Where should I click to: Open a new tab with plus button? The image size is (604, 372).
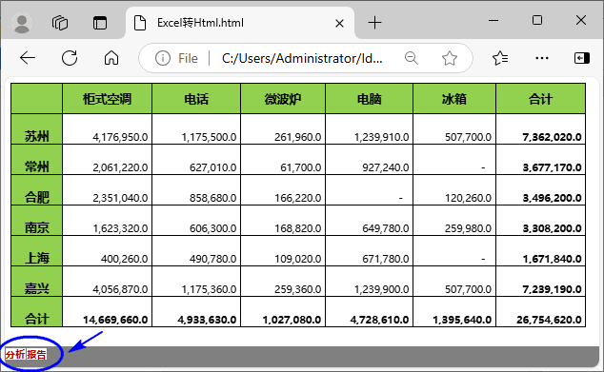point(374,23)
